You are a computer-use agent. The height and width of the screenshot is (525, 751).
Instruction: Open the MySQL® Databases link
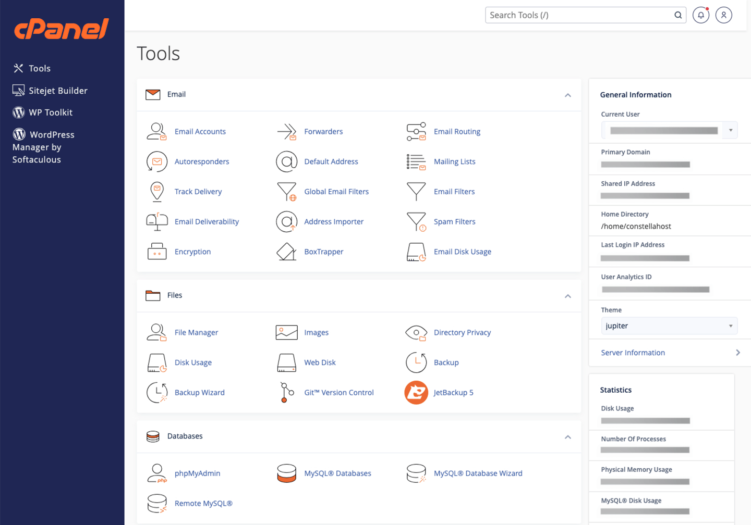tap(337, 473)
